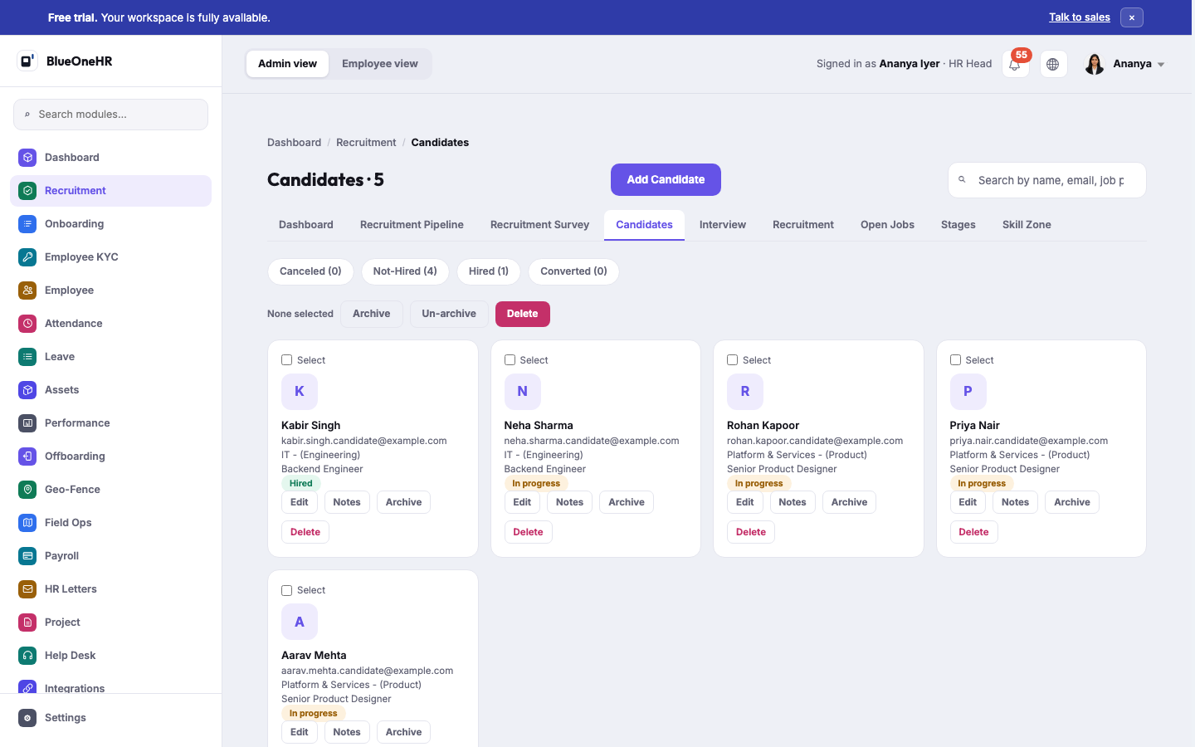Dismiss the free trial banner
The height and width of the screenshot is (747, 1195).
coord(1132,17)
